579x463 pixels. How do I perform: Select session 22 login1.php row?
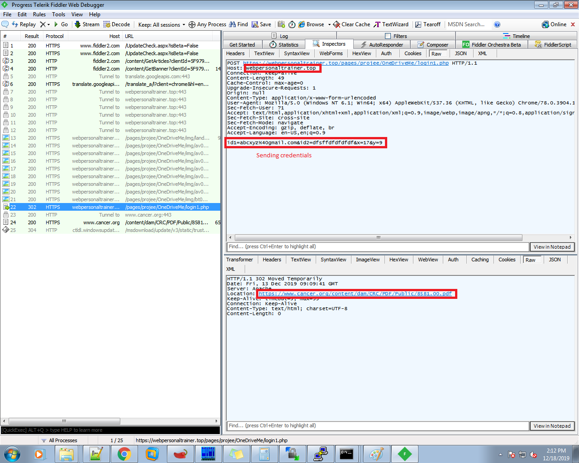pos(111,207)
